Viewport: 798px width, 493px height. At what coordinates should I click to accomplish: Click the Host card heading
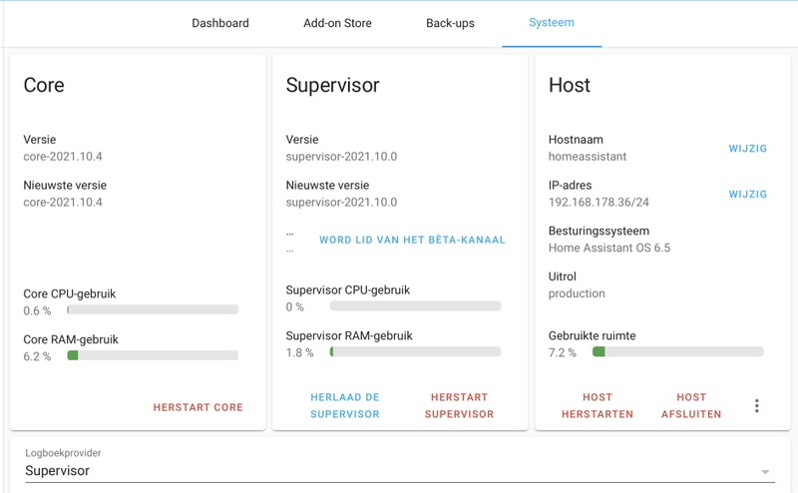[570, 85]
